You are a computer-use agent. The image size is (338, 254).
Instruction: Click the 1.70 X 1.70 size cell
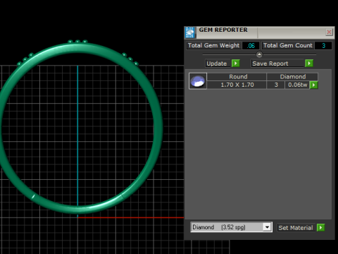[x=237, y=85]
